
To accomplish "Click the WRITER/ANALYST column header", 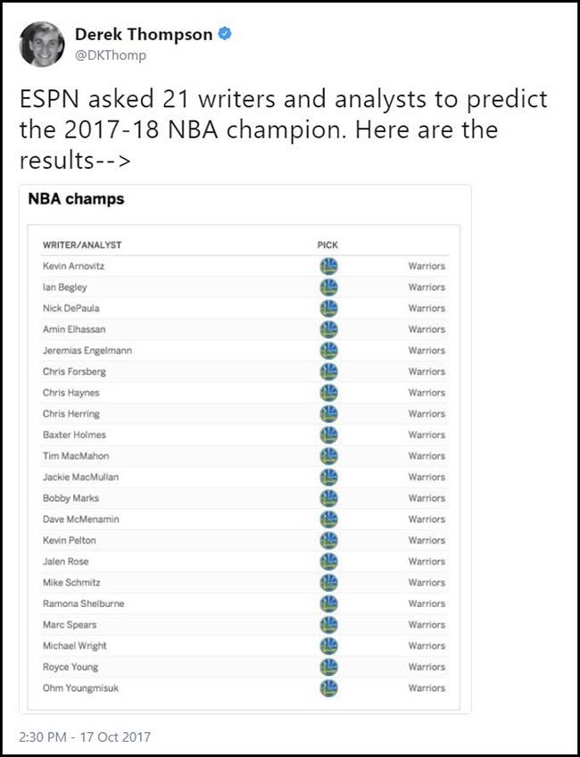I will [82, 245].
